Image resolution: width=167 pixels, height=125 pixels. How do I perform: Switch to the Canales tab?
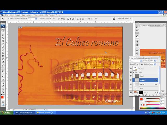tap(140, 58)
